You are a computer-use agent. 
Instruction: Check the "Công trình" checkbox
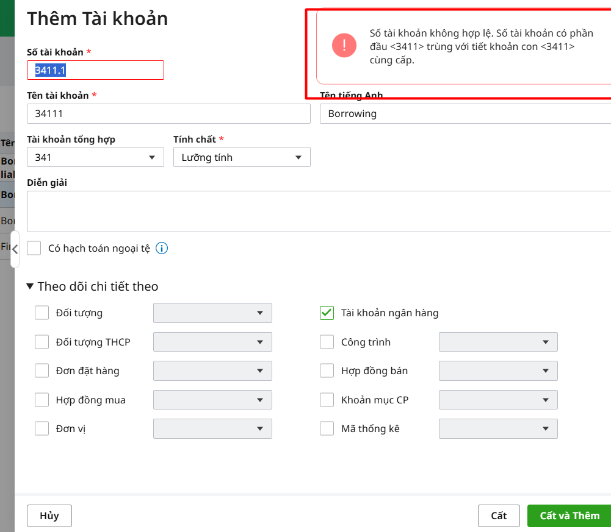click(x=327, y=342)
